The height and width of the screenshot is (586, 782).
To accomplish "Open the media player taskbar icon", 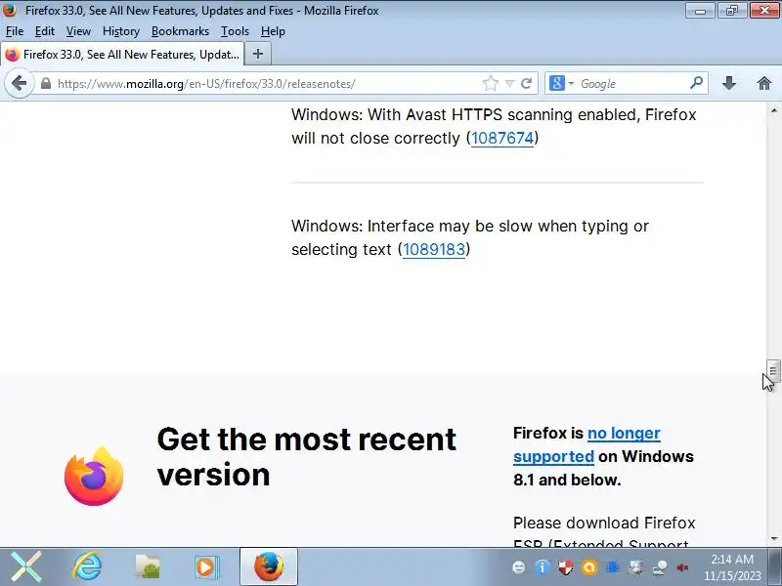I will 206,566.
